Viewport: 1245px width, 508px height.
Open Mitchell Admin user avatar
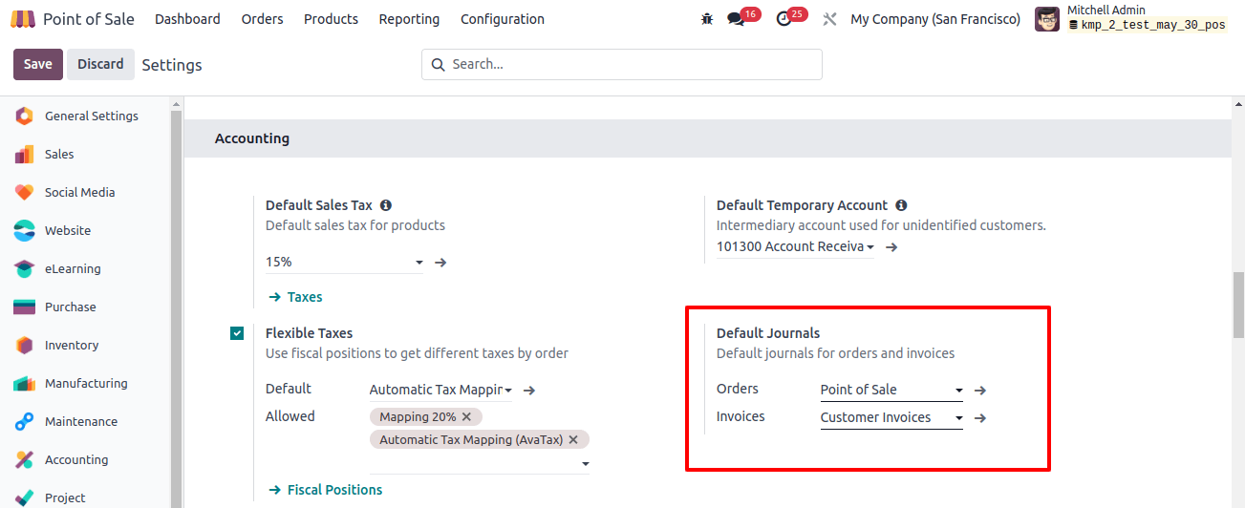pos(1047,19)
